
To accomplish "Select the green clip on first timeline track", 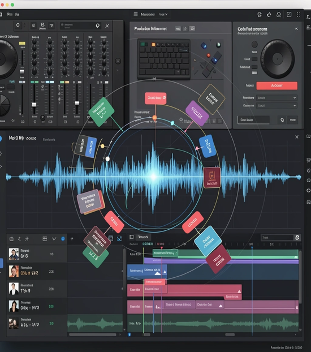I will (x=165, y=253).
